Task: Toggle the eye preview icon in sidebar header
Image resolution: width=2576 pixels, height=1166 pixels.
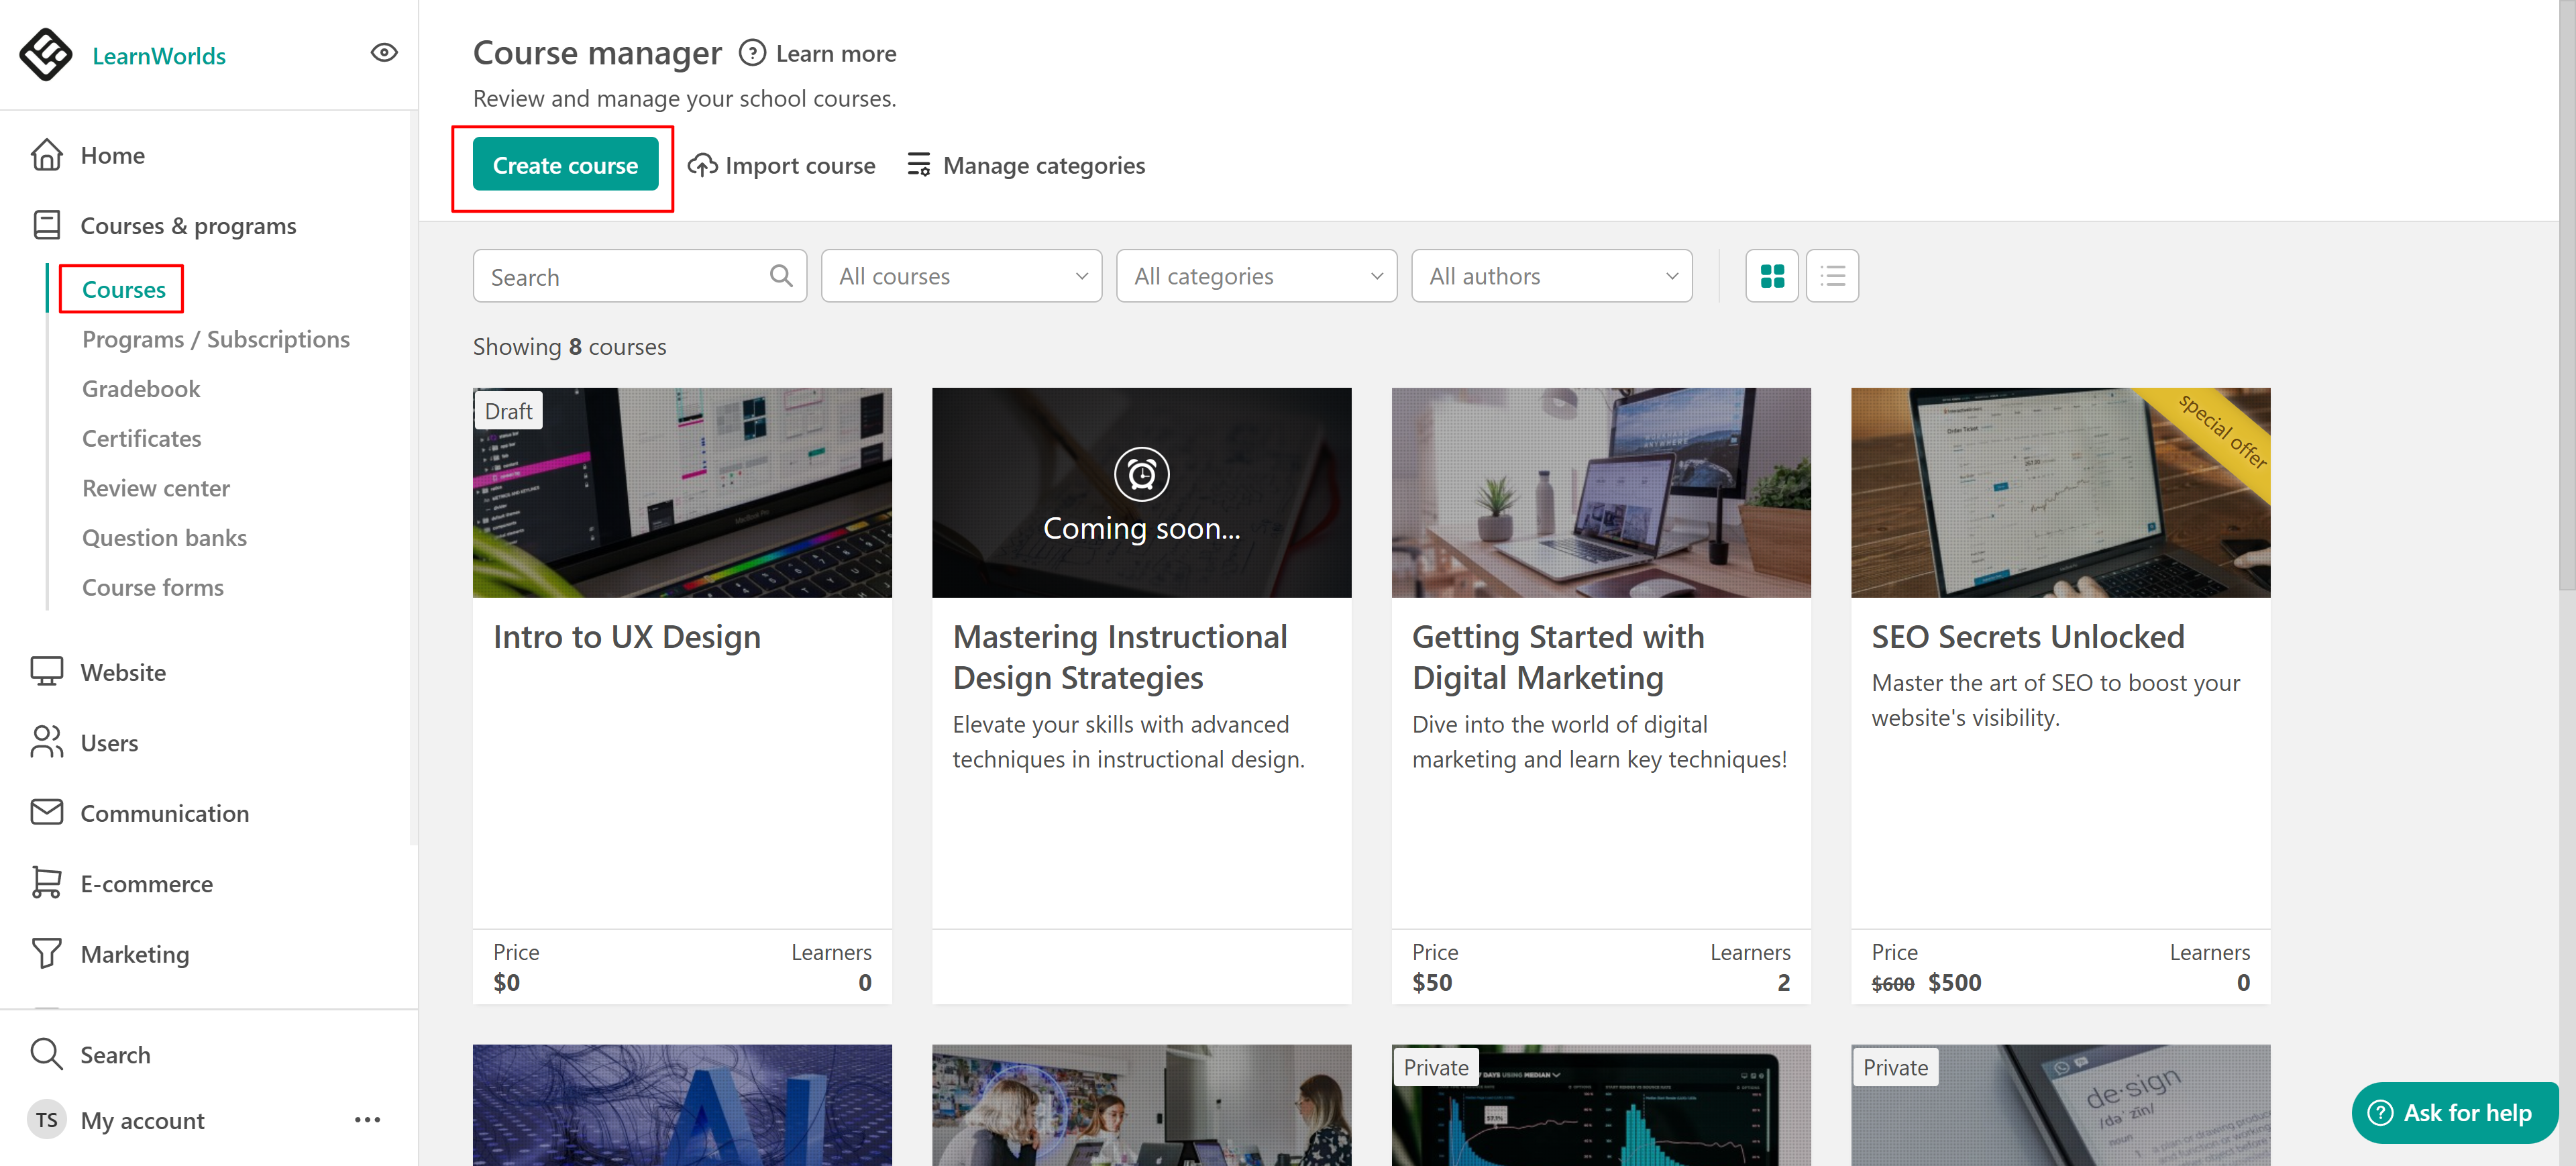Action: 384,53
